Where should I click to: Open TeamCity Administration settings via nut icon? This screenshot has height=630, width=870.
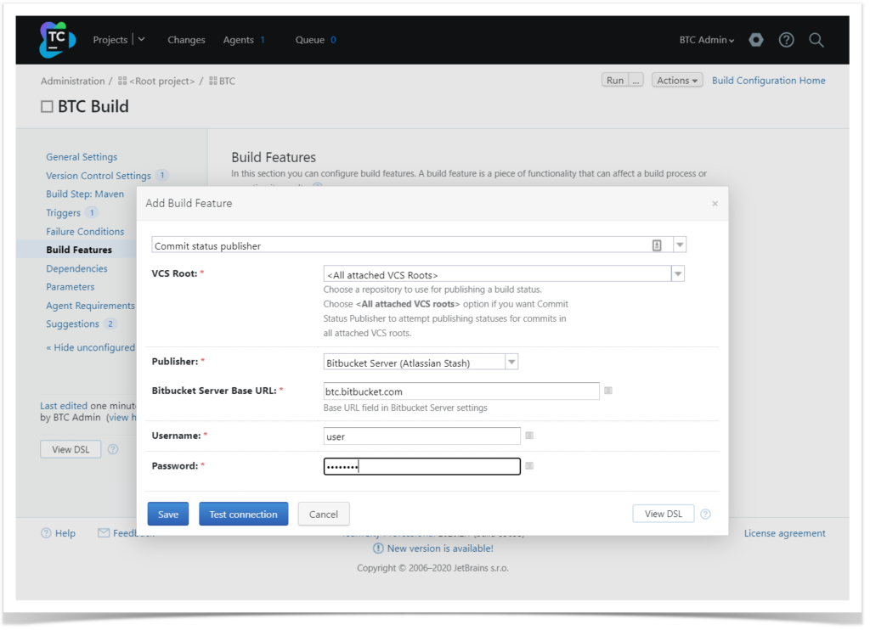755,39
